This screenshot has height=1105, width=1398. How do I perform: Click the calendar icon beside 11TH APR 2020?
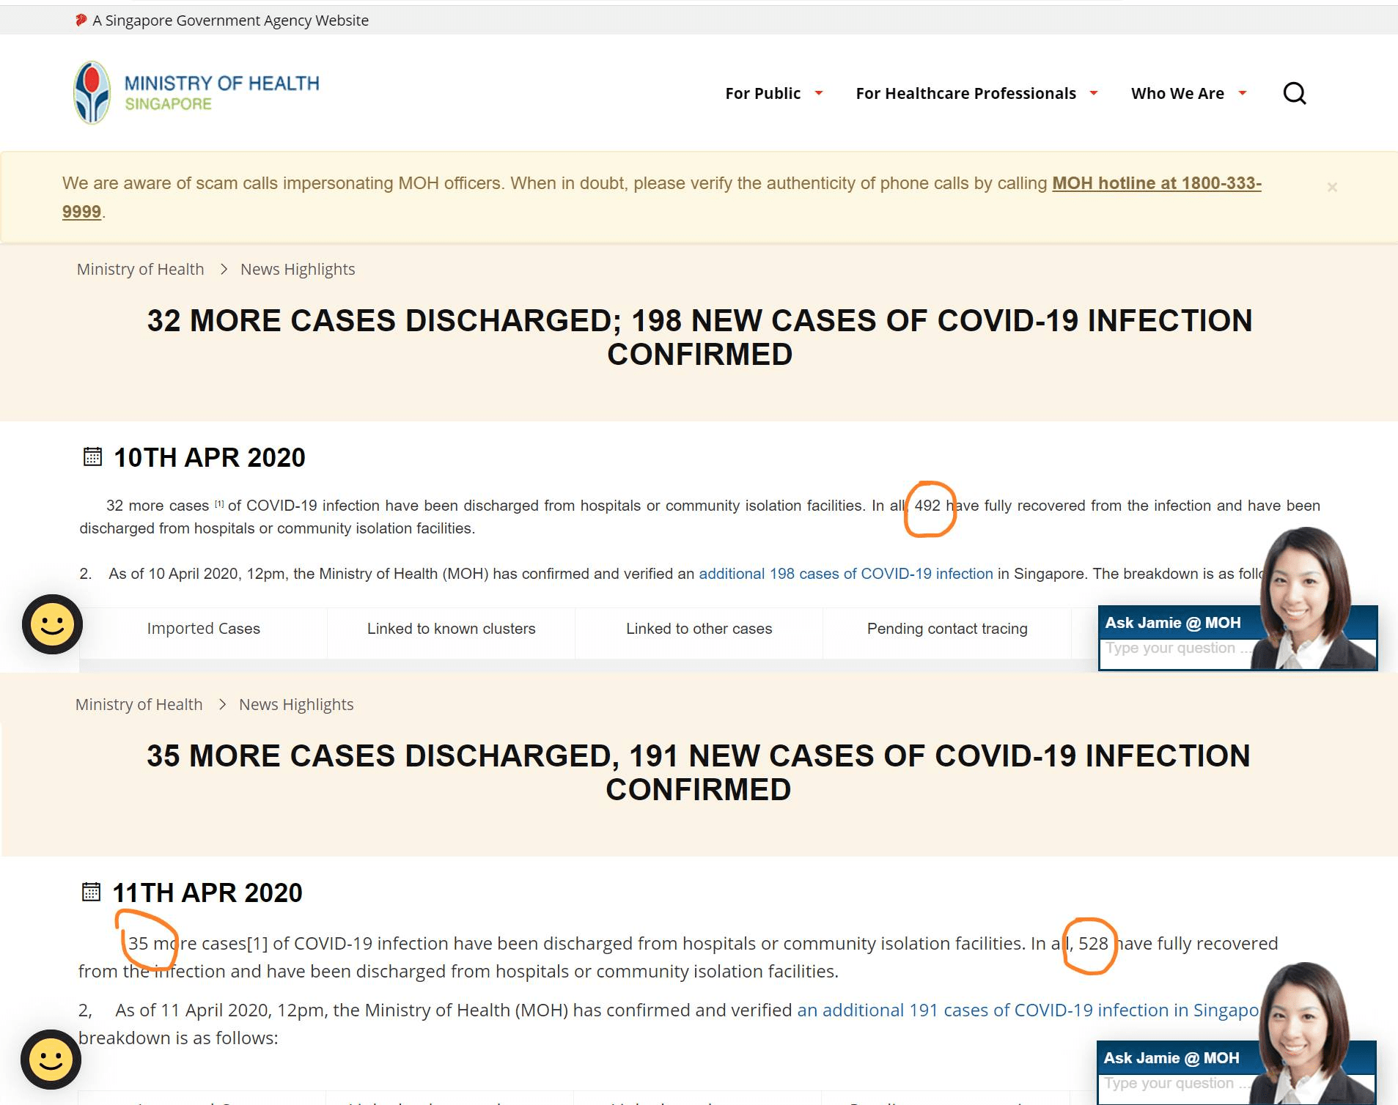(x=91, y=892)
